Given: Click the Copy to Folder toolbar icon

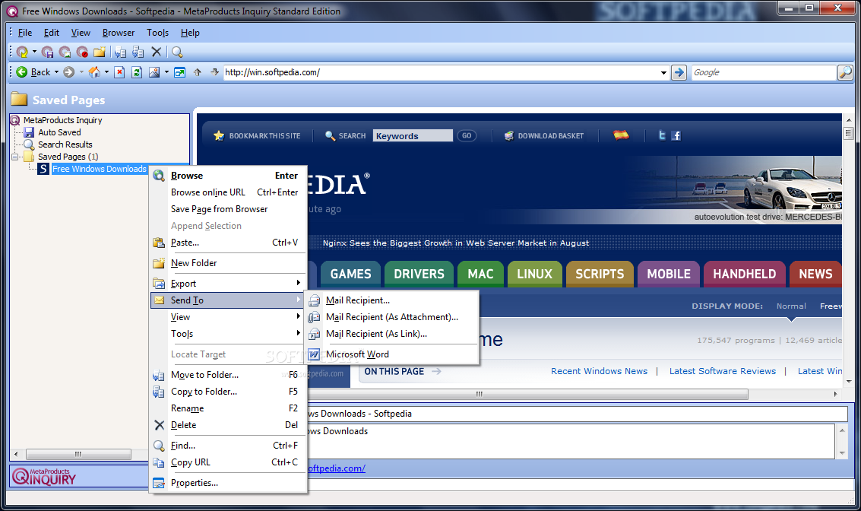Looking at the screenshot, I should pos(138,52).
